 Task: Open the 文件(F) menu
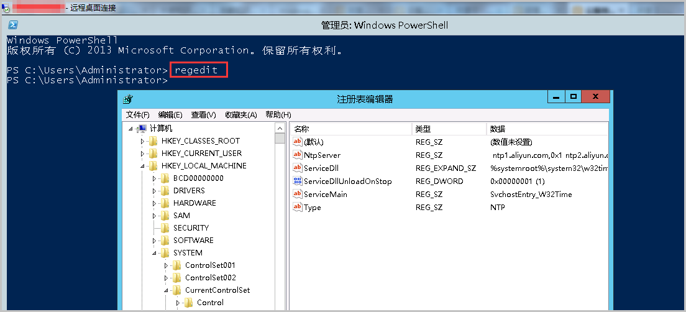(137, 115)
